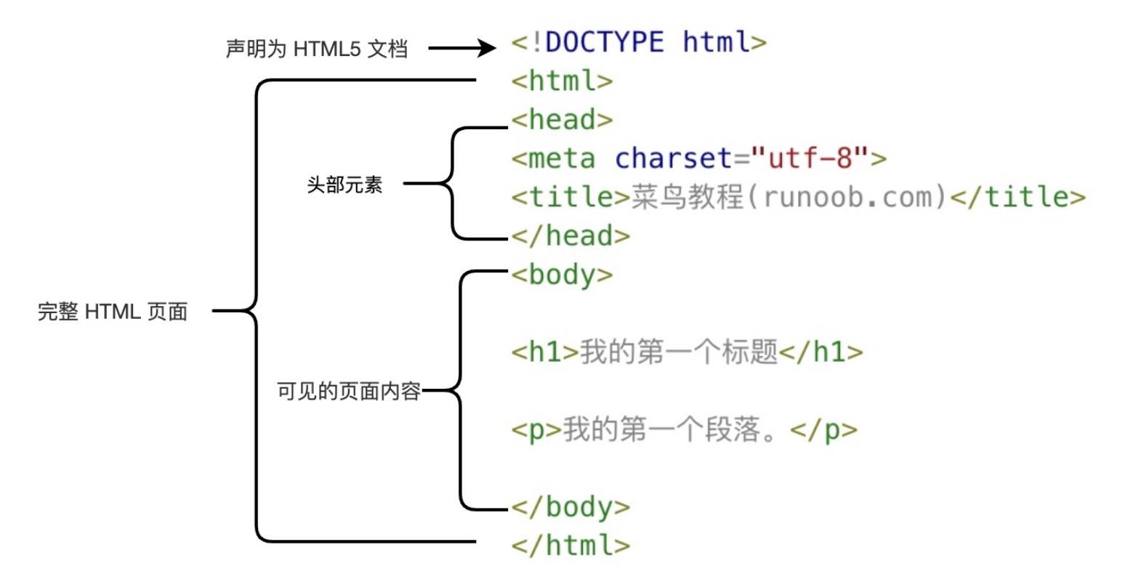Click the opening <head> tag
The height and width of the screenshot is (574, 1141).
click(562, 119)
